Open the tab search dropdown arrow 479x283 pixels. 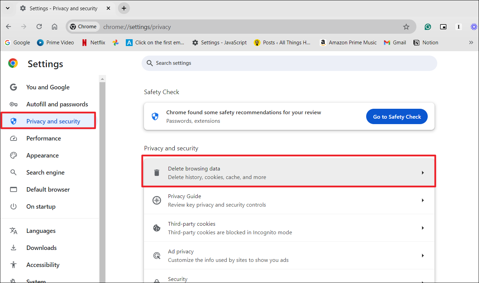tap(8, 8)
